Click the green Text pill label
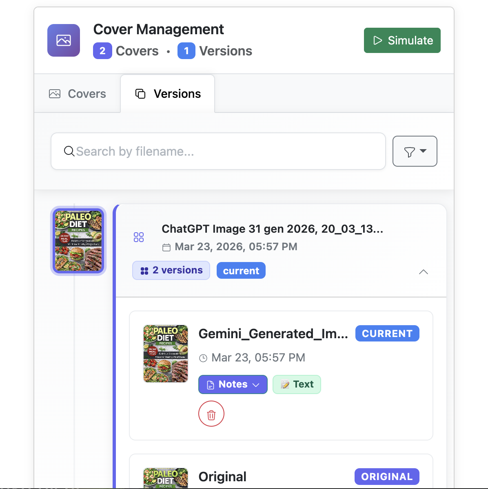488x489 pixels. point(297,384)
